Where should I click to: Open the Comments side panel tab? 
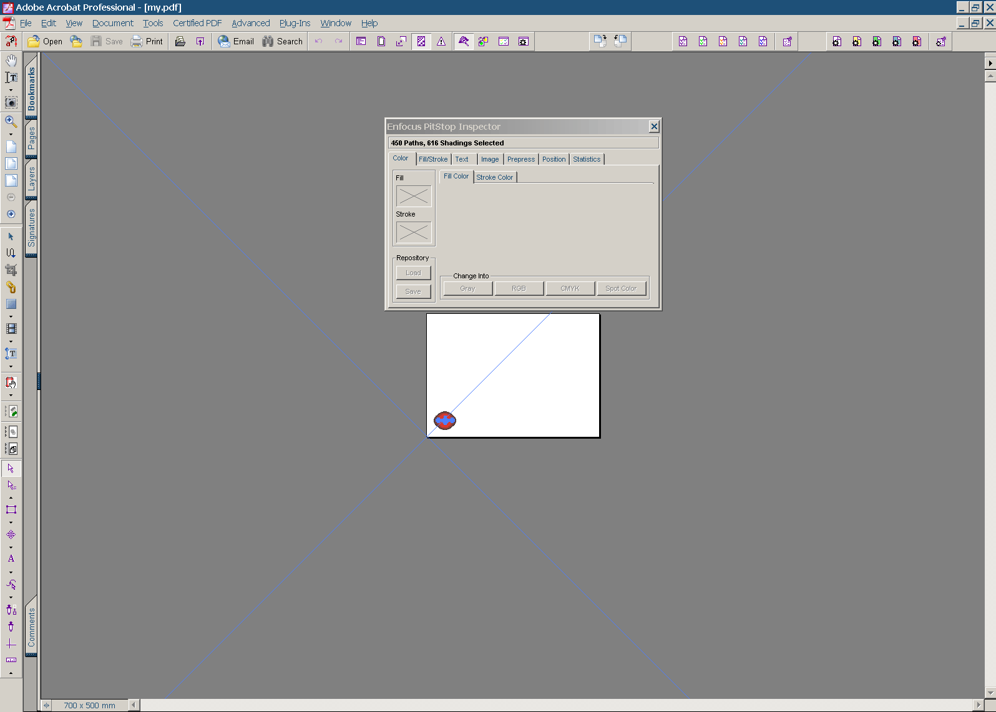pos(31,627)
